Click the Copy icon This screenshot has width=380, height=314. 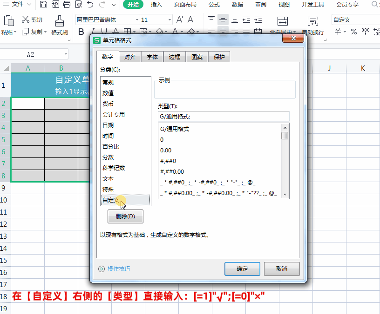(x=25, y=32)
